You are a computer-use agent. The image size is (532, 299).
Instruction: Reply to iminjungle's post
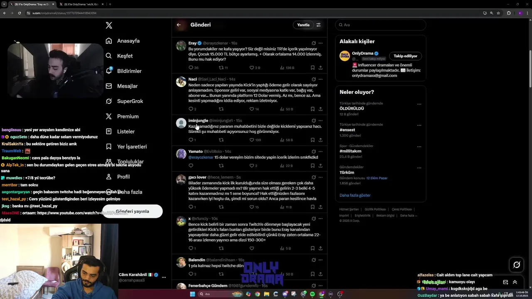(191, 140)
